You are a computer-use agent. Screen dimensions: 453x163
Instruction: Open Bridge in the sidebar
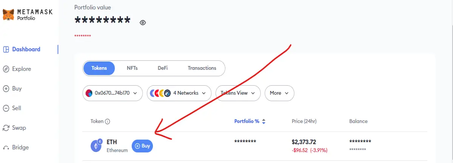tap(15, 148)
